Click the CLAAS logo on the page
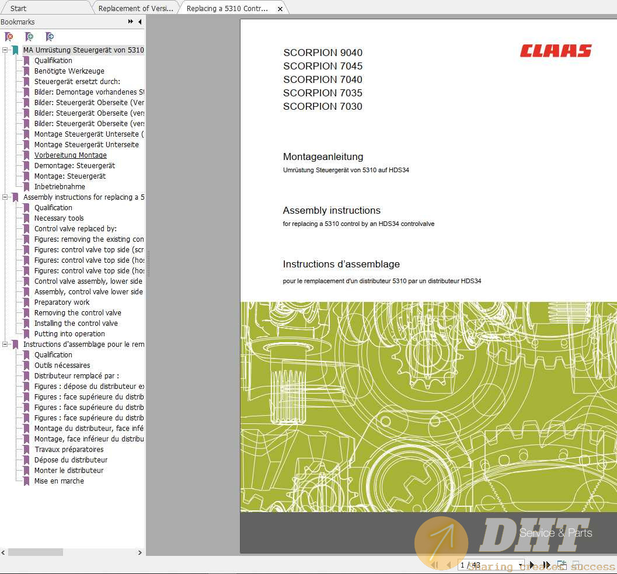Screen dimensions: 617x574 click(x=556, y=51)
